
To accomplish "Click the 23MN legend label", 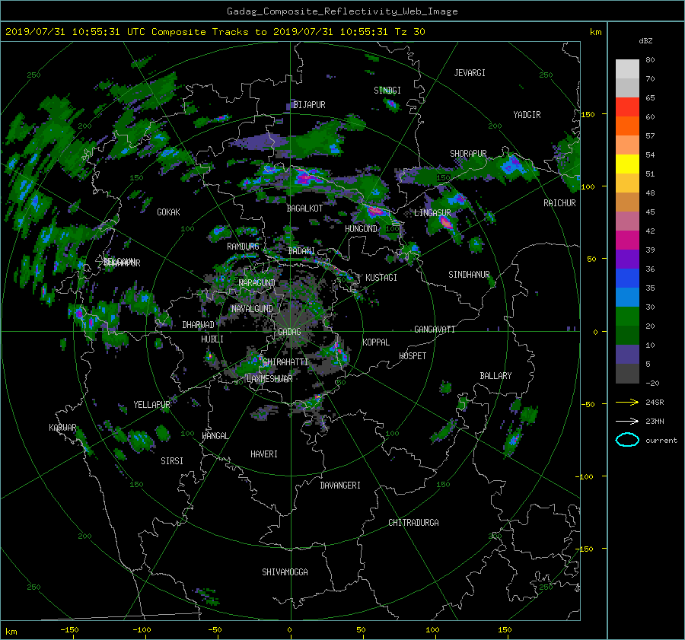I will (655, 422).
